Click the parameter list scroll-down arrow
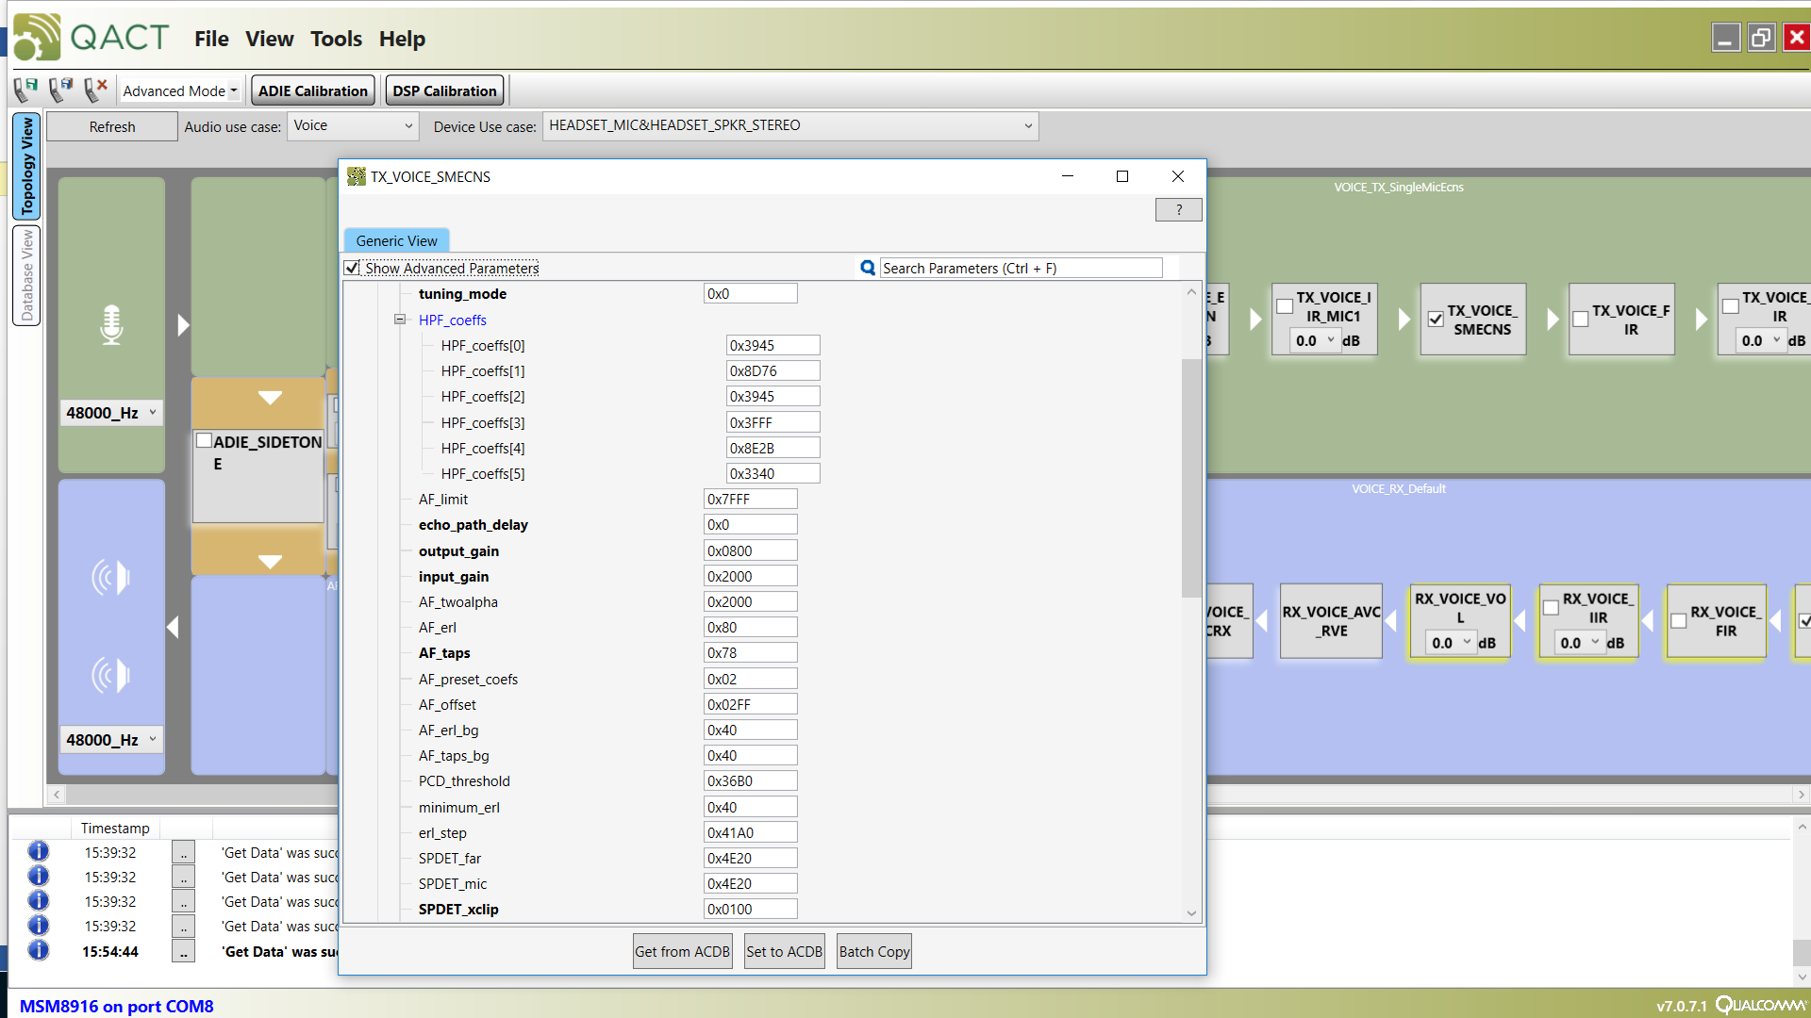Image resolution: width=1811 pixels, height=1018 pixels. coord(1191,912)
